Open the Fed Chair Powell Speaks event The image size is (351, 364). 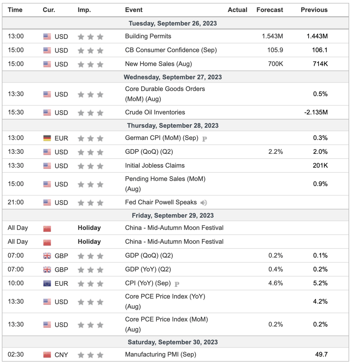click(x=161, y=202)
